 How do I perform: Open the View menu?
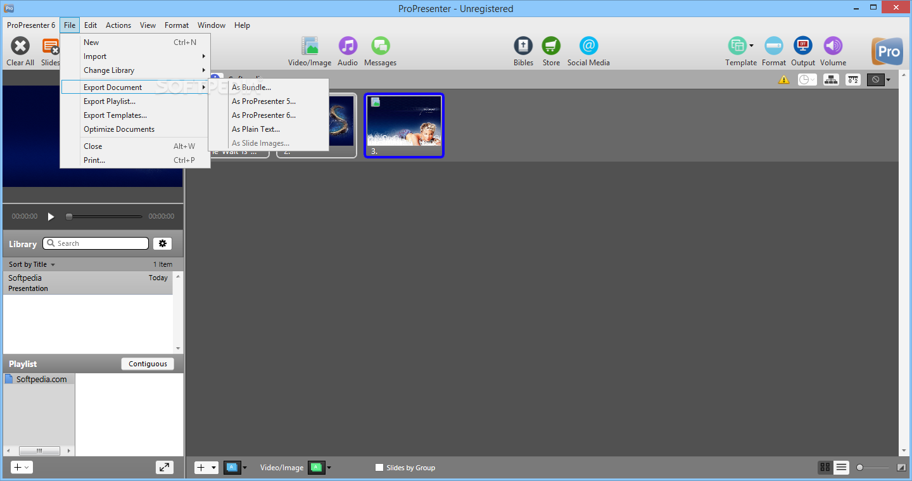tap(148, 25)
